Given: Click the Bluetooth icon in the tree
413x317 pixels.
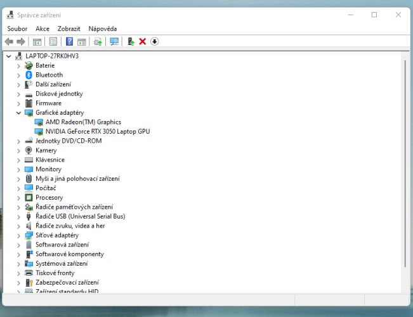Looking at the screenshot, I should [x=29, y=75].
